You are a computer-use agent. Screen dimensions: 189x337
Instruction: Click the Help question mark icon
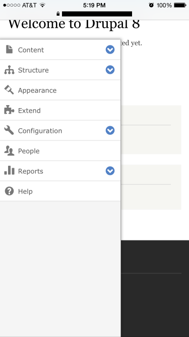[9, 191]
